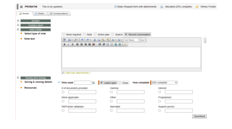Open the Font Name dropdown

(x=131, y=40)
